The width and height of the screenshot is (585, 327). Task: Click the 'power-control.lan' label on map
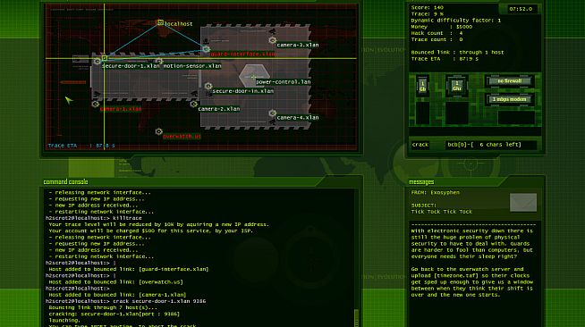284,82
